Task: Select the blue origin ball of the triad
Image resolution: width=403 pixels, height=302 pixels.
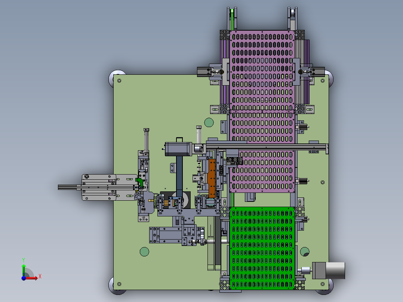Action: point(24,278)
